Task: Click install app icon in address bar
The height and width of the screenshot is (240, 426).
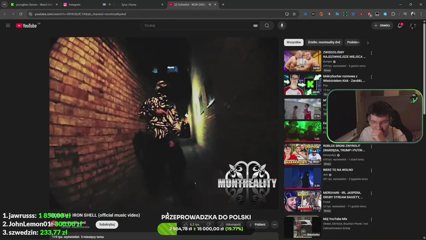Action: pyautogui.click(x=287, y=14)
